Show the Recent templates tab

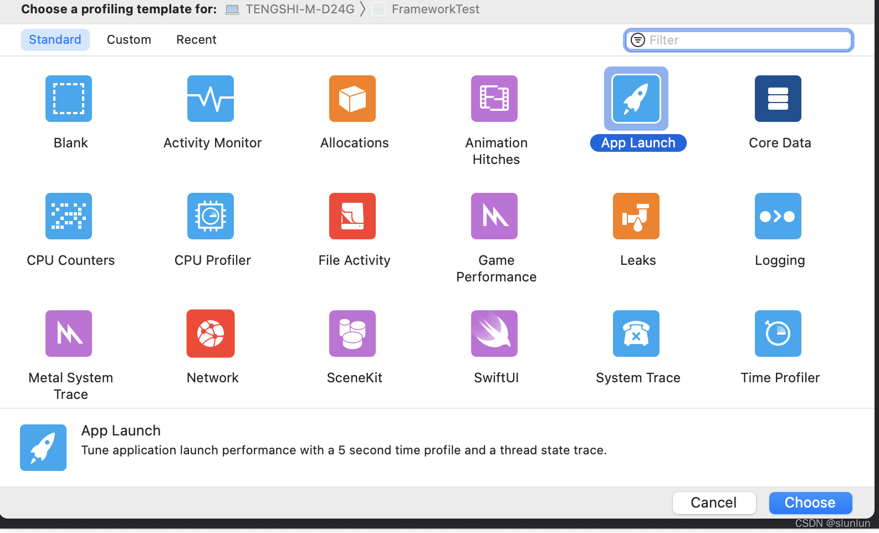click(196, 40)
